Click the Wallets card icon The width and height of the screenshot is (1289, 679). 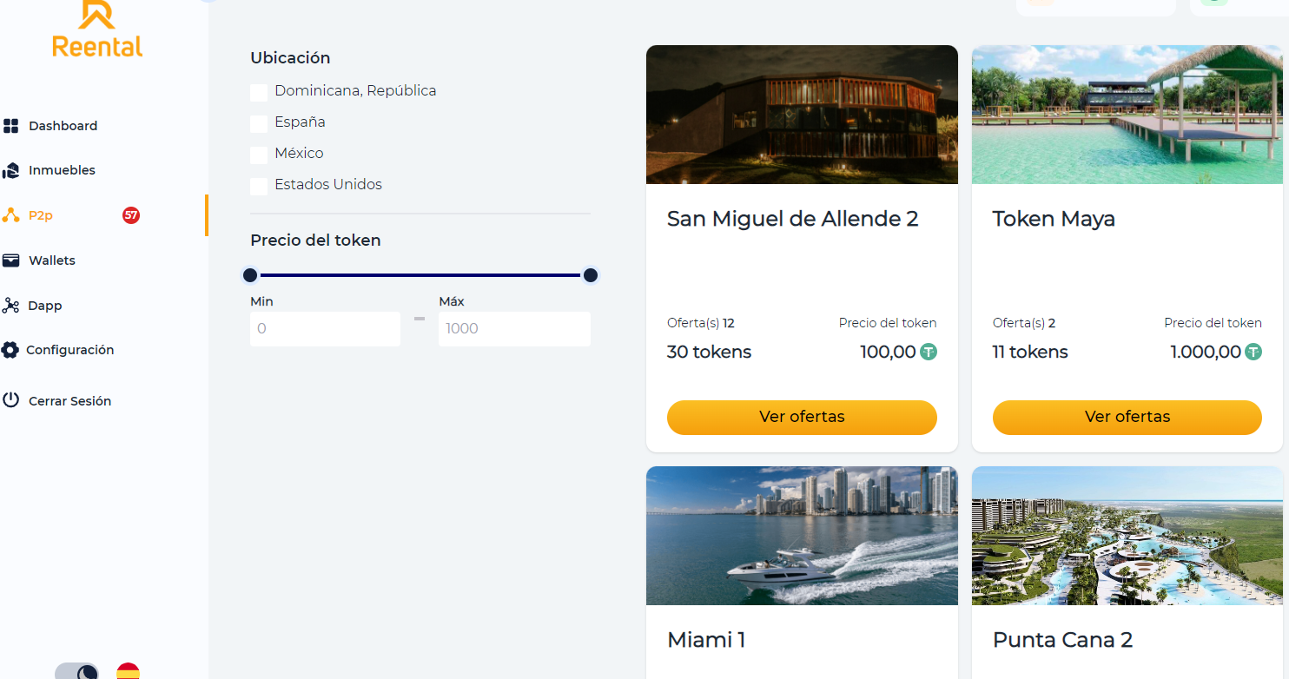click(x=11, y=260)
